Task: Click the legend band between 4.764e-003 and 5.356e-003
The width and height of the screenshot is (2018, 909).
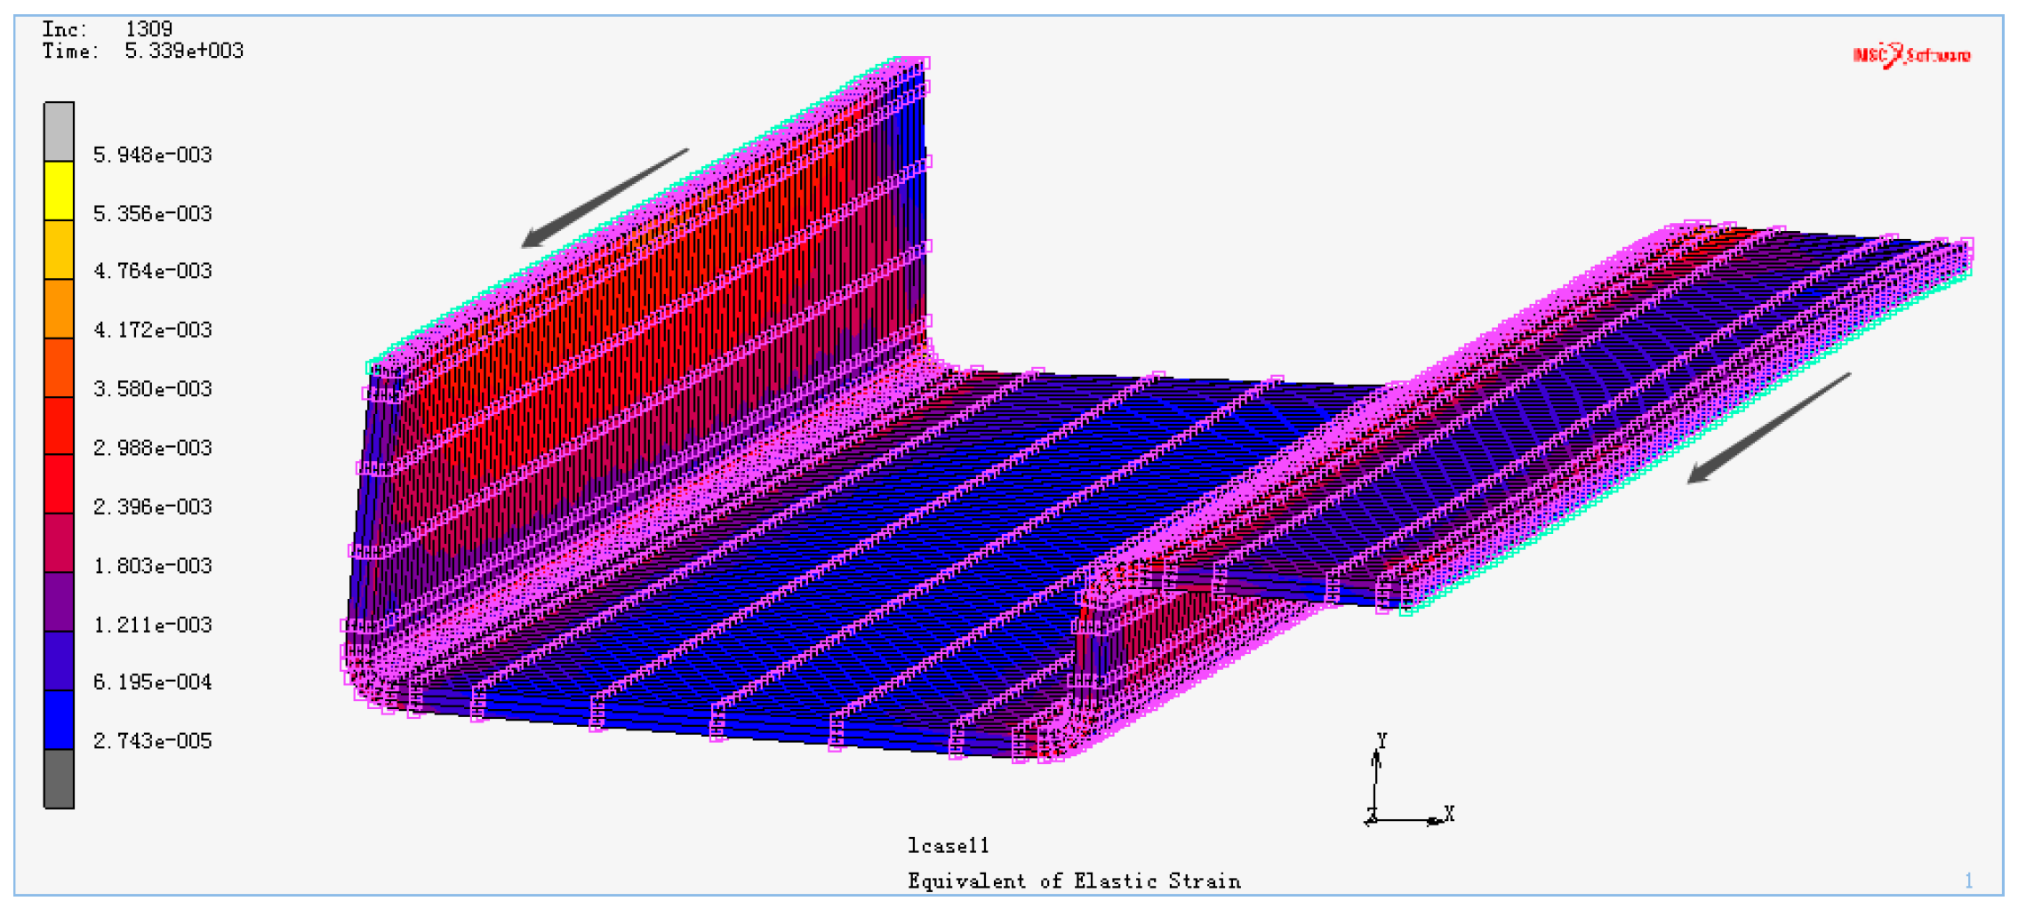Action: point(60,250)
